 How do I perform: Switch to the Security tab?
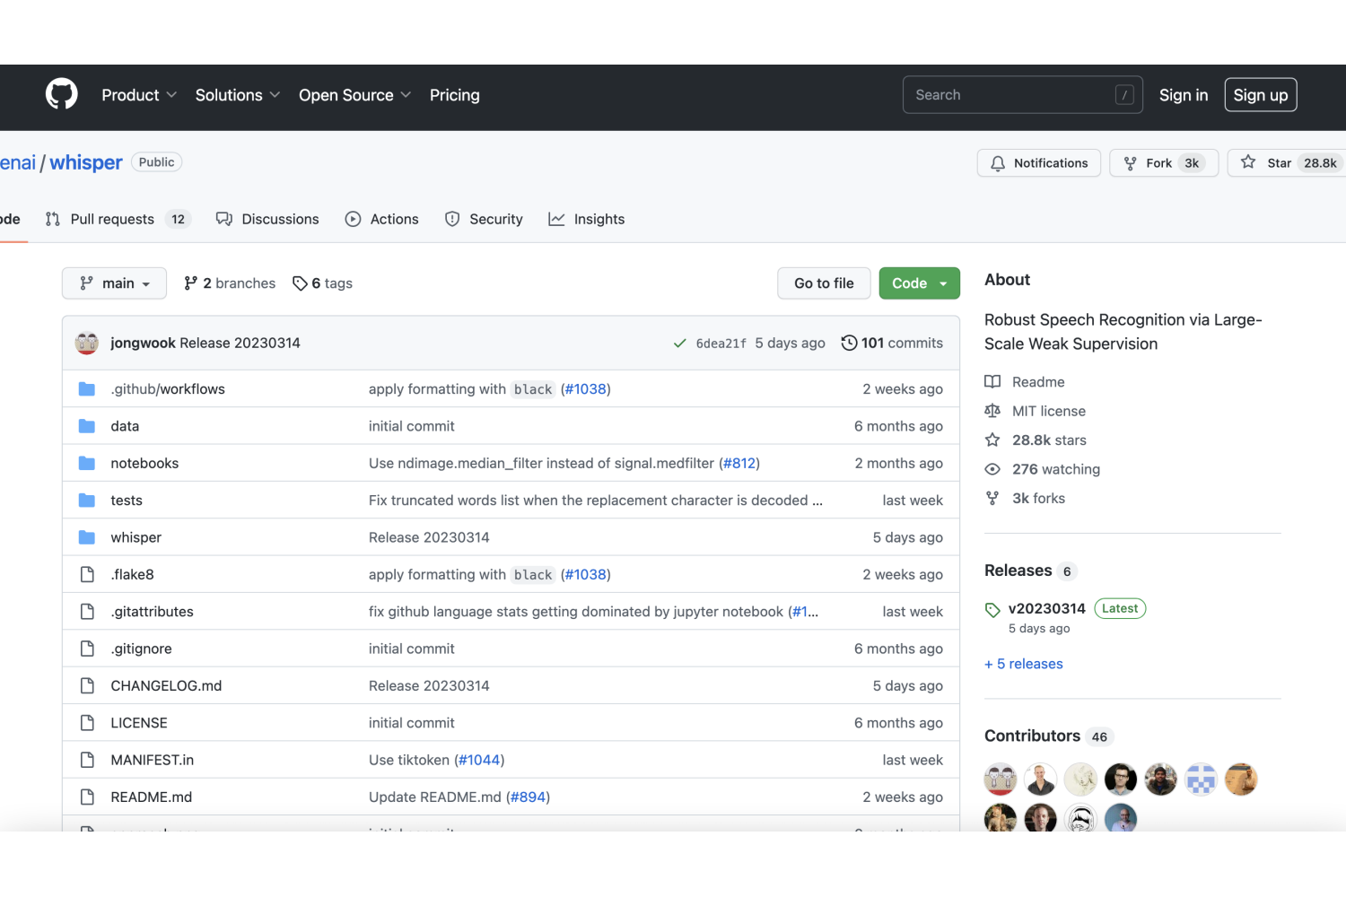tap(484, 219)
